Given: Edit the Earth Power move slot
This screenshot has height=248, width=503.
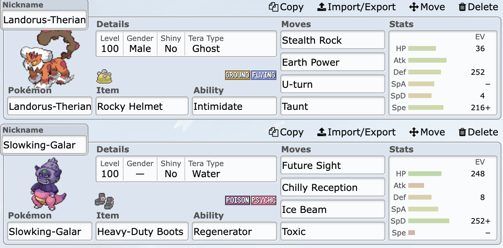Looking at the screenshot, I should [333, 62].
